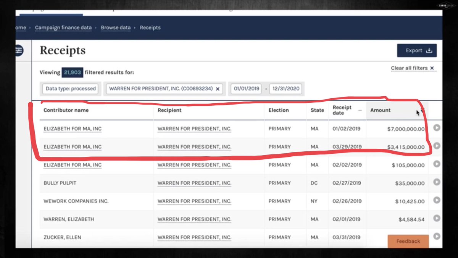Open recipient link in BULLY PULPIT row
Image resolution: width=458 pixels, height=258 pixels.
coord(194,183)
